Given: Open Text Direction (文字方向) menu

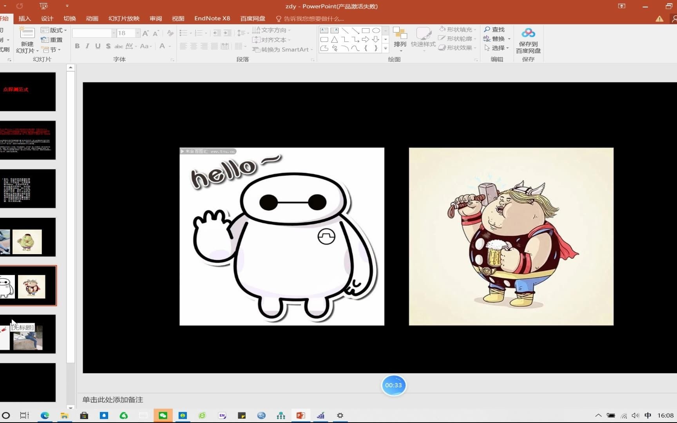Looking at the screenshot, I should pos(272,30).
